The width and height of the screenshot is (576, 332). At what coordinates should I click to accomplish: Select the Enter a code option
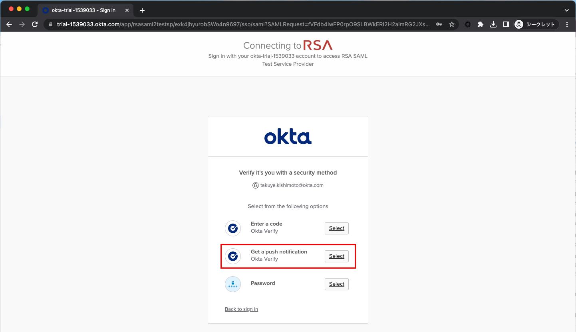(336, 228)
